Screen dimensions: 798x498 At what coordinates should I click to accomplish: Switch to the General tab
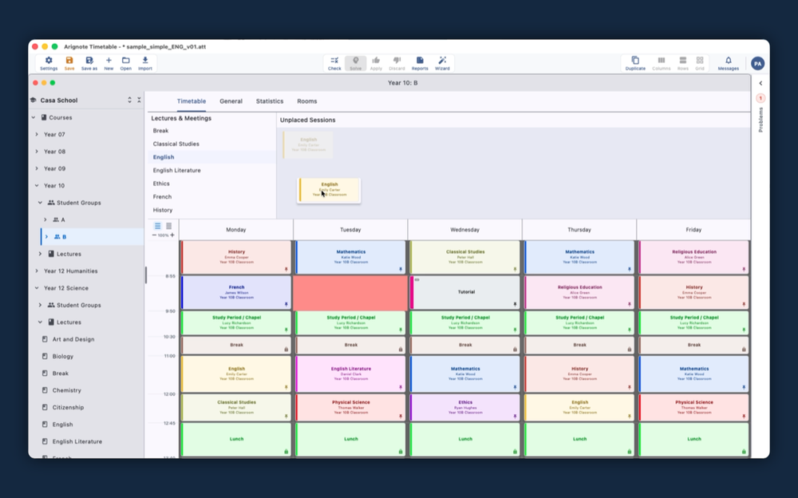[231, 101]
